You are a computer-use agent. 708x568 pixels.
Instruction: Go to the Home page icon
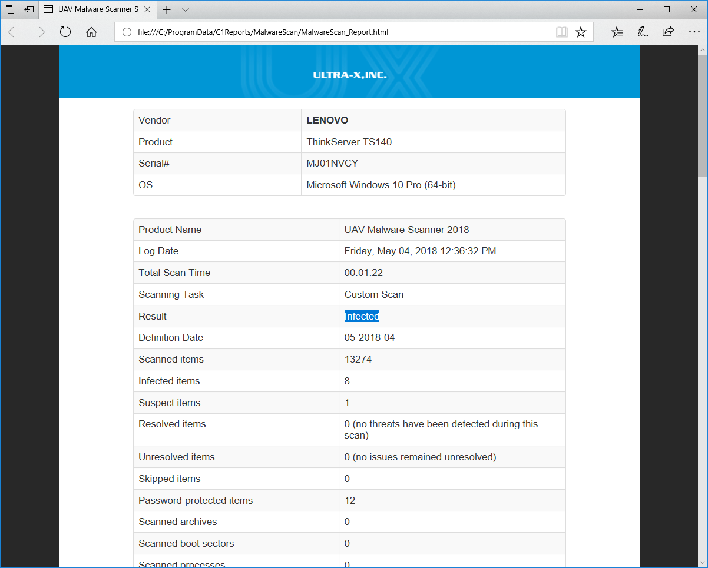coord(91,32)
